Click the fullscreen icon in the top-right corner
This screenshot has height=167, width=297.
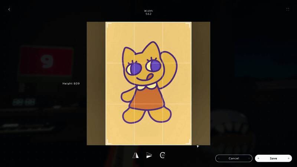click(x=287, y=9)
